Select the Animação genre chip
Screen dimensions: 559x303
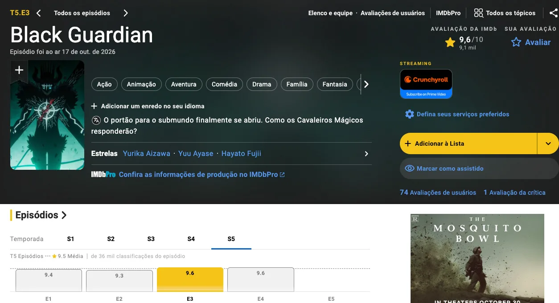coord(141,84)
